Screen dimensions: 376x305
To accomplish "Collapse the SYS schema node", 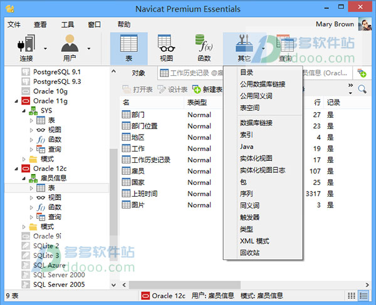I will (x=24, y=111).
